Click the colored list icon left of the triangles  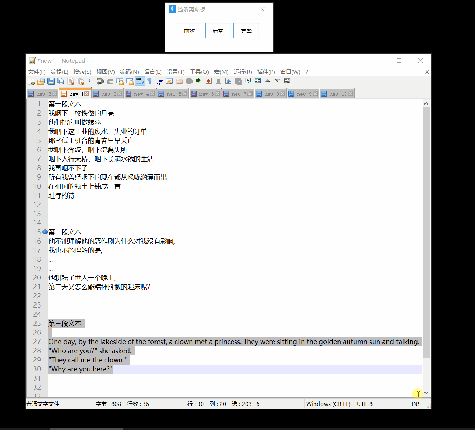tap(258, 81)
